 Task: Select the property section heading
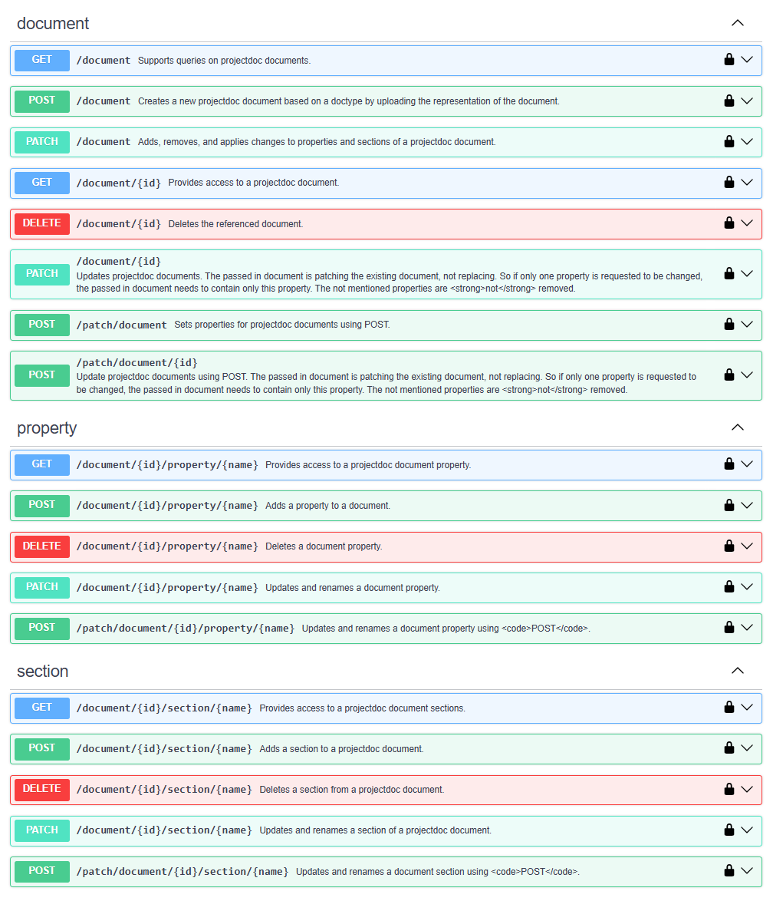47,427
